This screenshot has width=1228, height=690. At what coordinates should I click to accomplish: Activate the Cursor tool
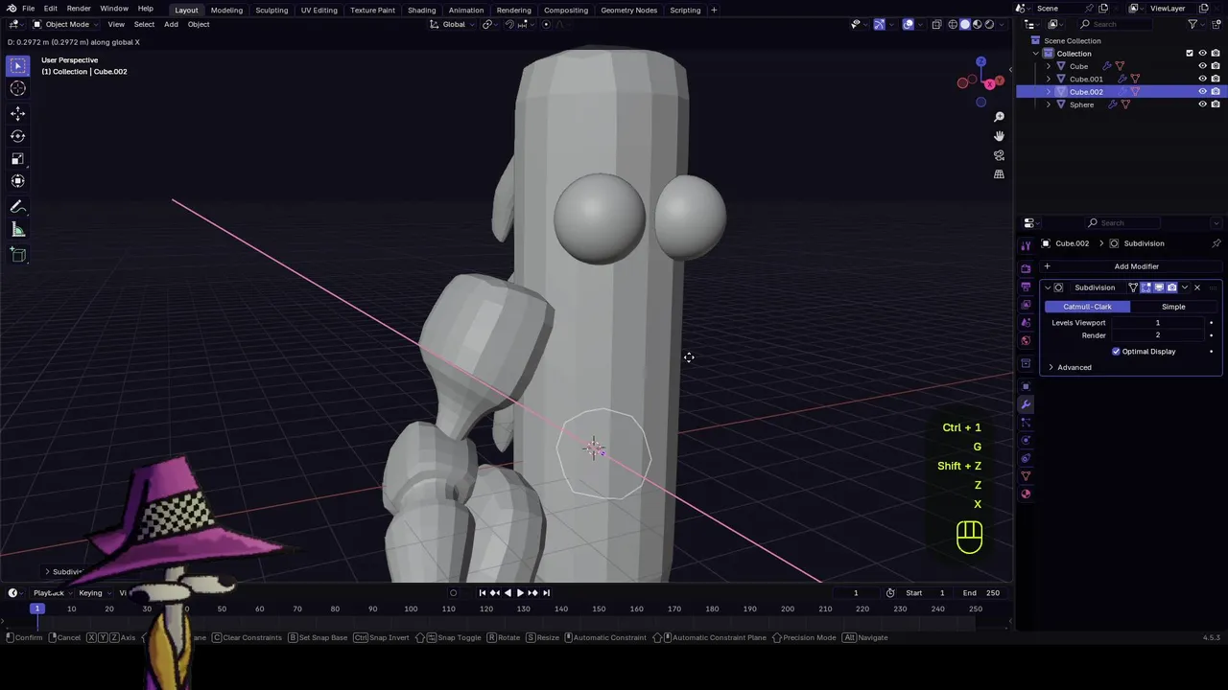pos(17,88)
